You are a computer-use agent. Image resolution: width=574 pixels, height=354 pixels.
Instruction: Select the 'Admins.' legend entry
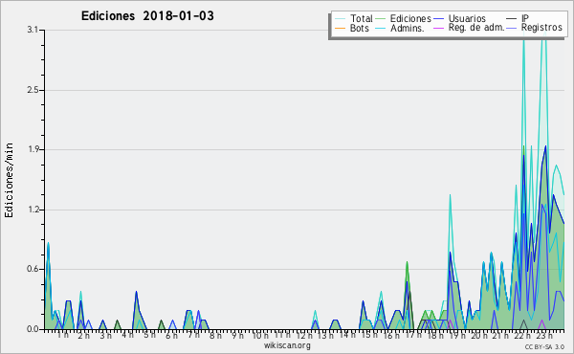click(408, 28)
